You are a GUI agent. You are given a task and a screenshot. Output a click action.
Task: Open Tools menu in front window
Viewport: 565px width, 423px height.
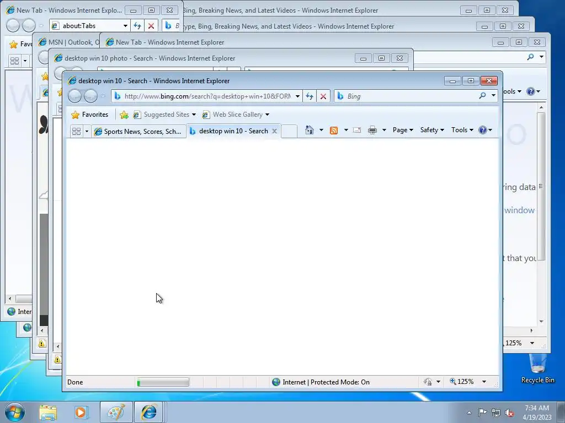(x=462, y=130)
